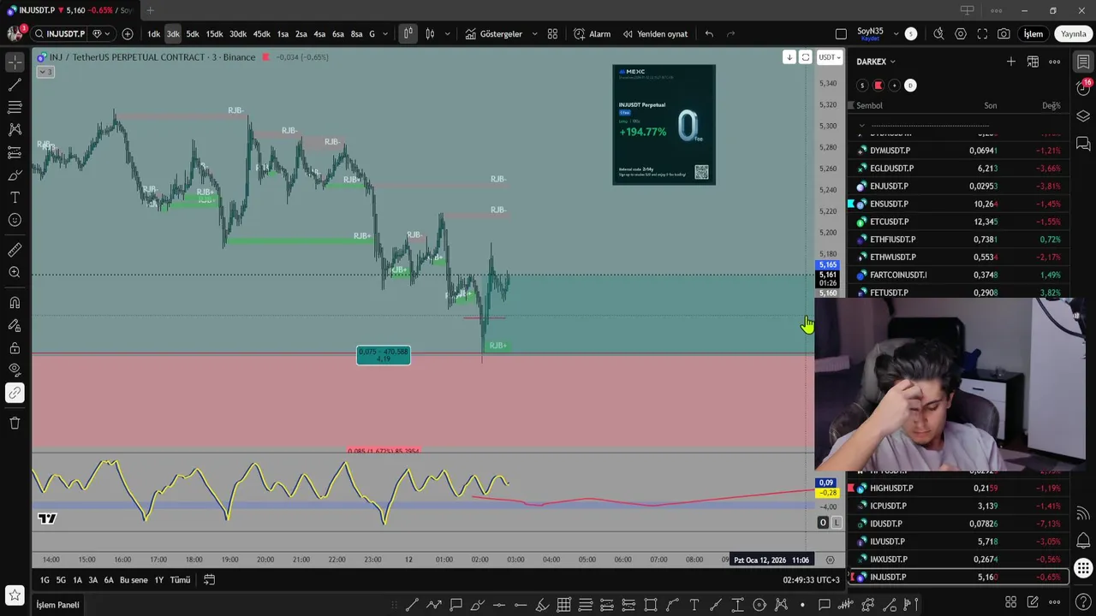The image size is (1096, 616).
Task: Open the layout templates grid icon
Action: click(x=552, y=34)
